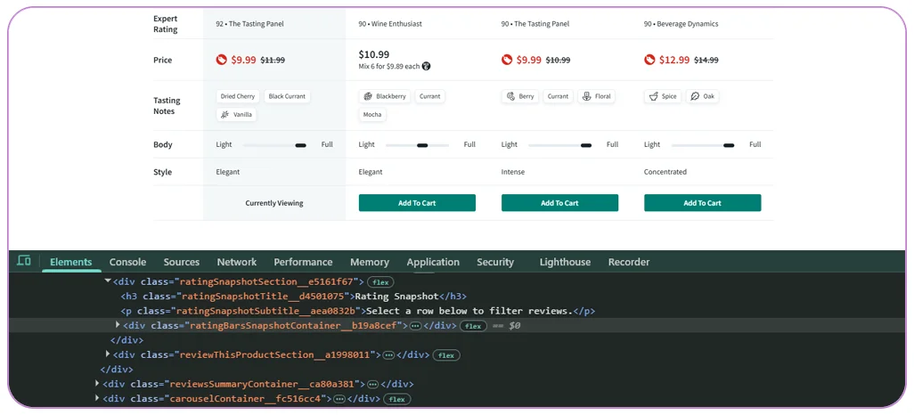Click the Currant chip next to Blackberry
The height and width of the screenshot is (415, 914).
430,97
